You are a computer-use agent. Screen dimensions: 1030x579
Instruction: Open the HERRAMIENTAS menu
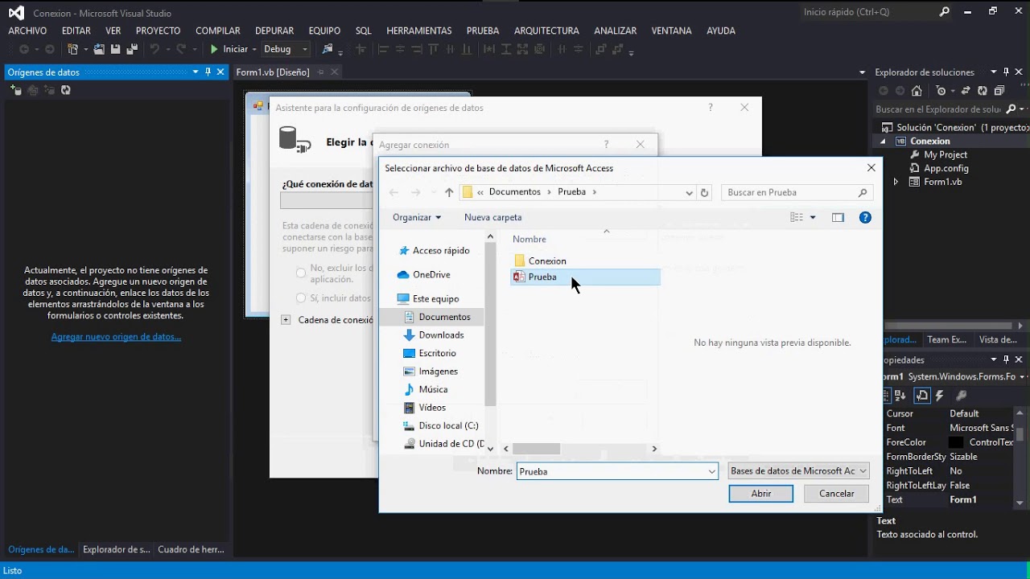419,31
